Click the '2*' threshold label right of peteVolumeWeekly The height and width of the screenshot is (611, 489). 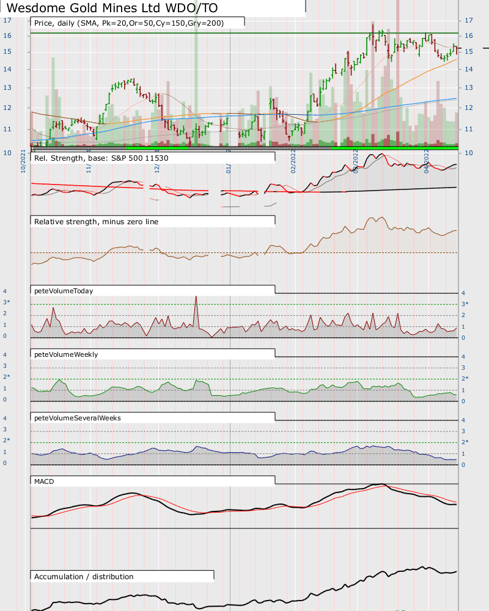(465, 378)
